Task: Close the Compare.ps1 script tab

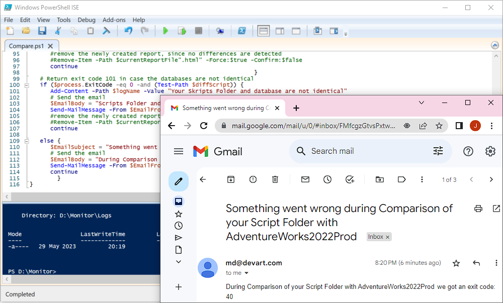Action: 50,46
